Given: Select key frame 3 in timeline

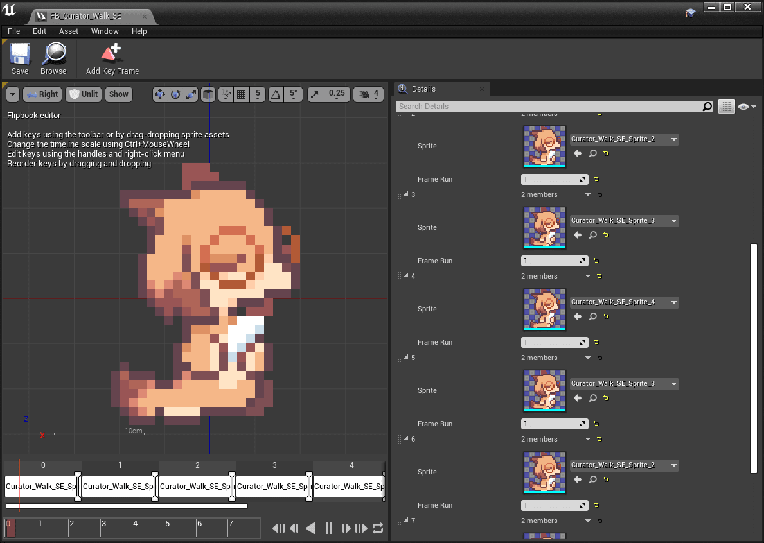Looking at the screenshot, I should point(272,486).
